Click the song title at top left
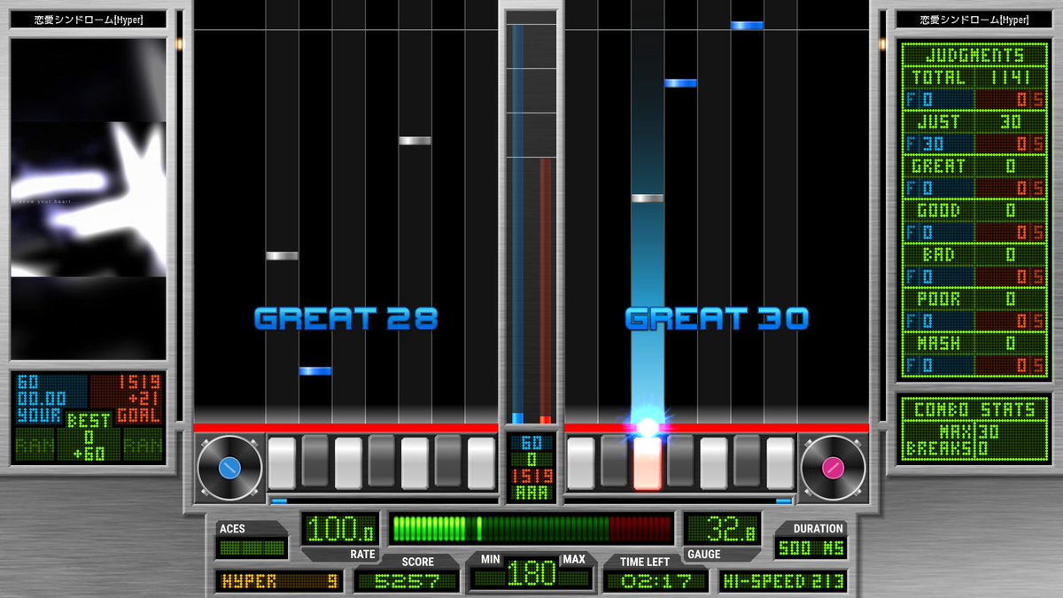This screenshot has height=598, width=1063. pyautogui.click(x=89, y=19)
